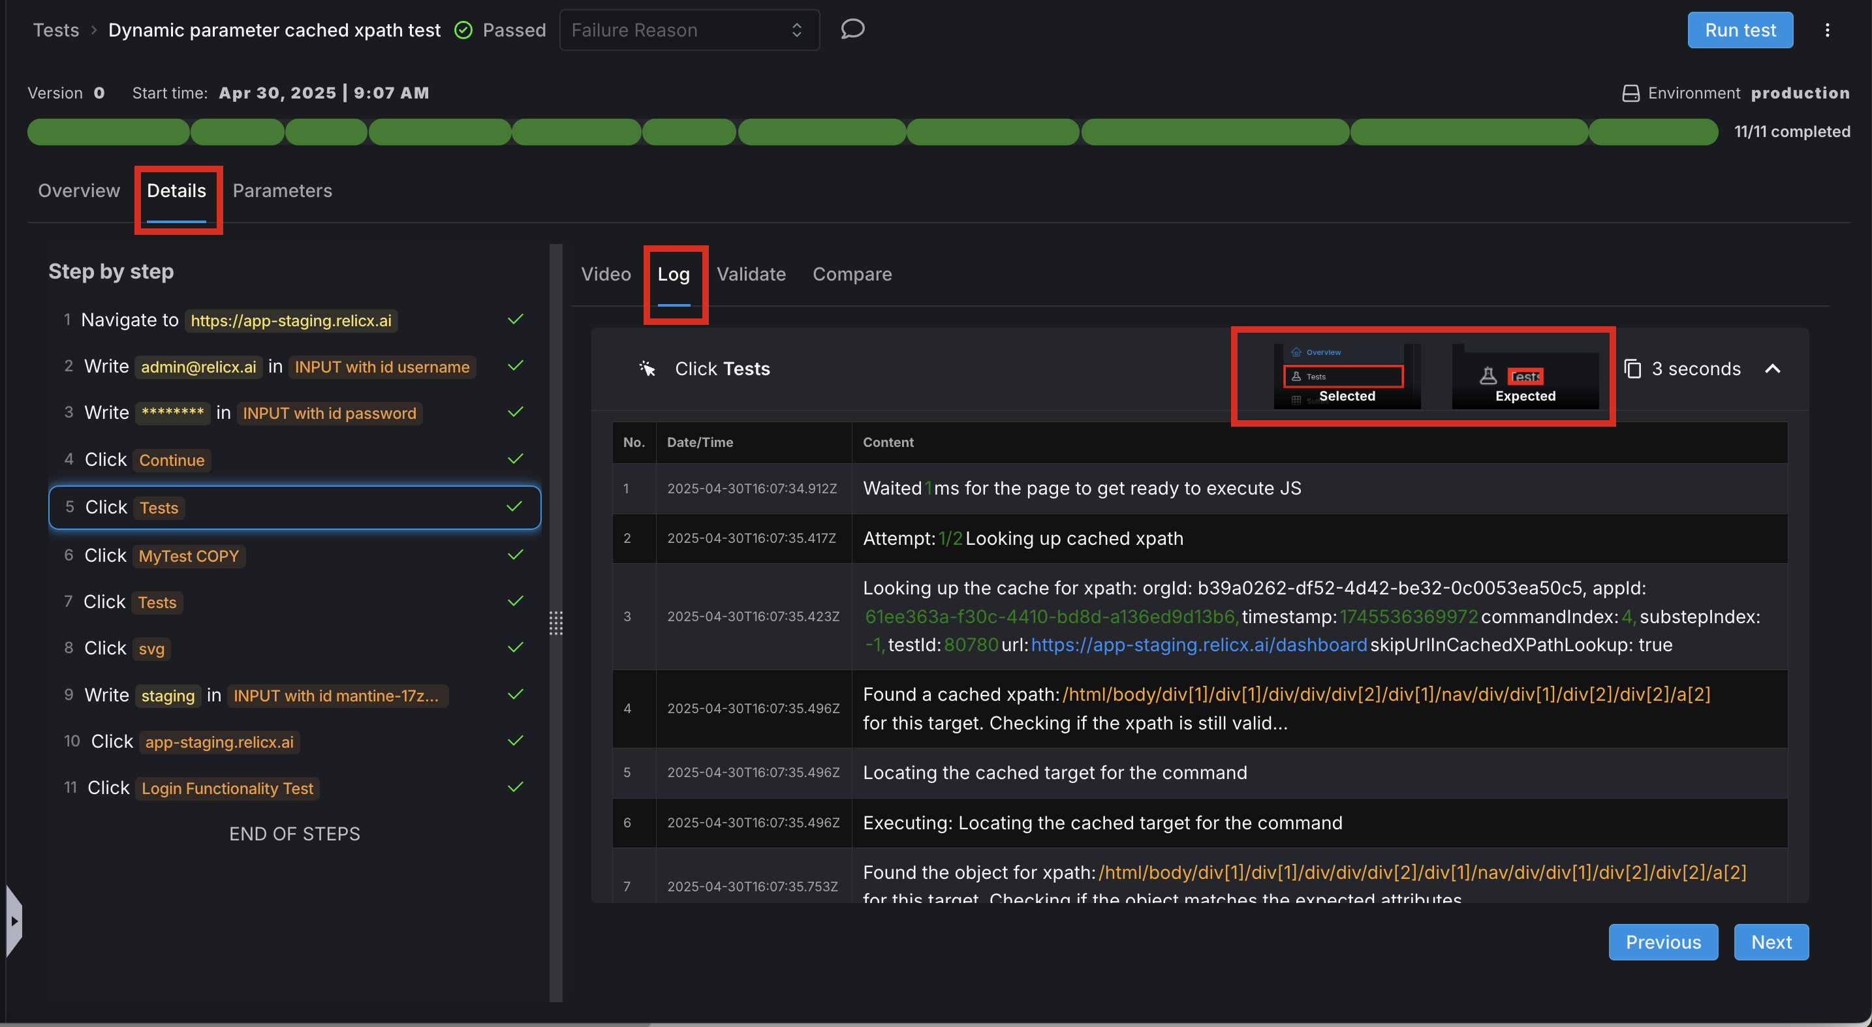Switch to the Video tab
1872x1027 pixels.
pyautogui.click(x=605, y=274)
